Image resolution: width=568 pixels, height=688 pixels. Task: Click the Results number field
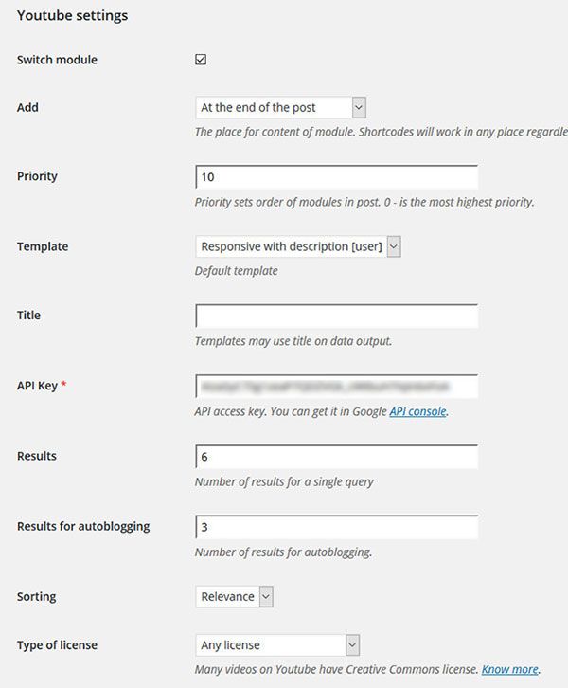coord(336,457)
